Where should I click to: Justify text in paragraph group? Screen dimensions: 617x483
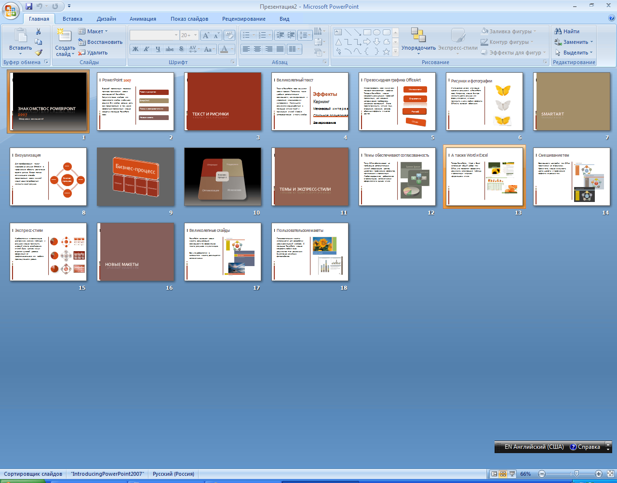pyautogui.click(x=280, y=49)
